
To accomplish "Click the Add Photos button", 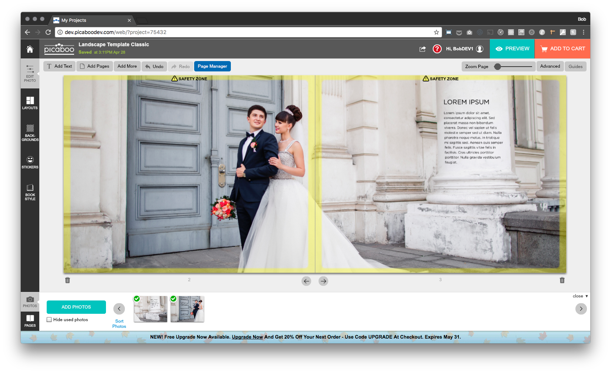I will tap(76, 307).
